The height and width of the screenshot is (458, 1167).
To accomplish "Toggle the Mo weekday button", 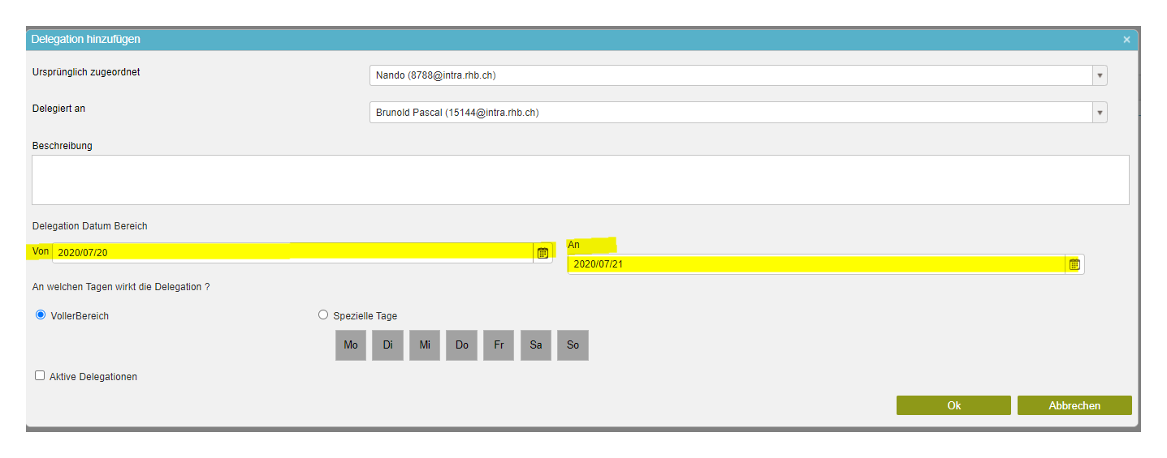I will tap(351, 345).
